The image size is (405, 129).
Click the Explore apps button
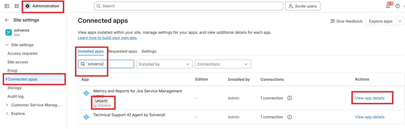click(x=381, y=21)
